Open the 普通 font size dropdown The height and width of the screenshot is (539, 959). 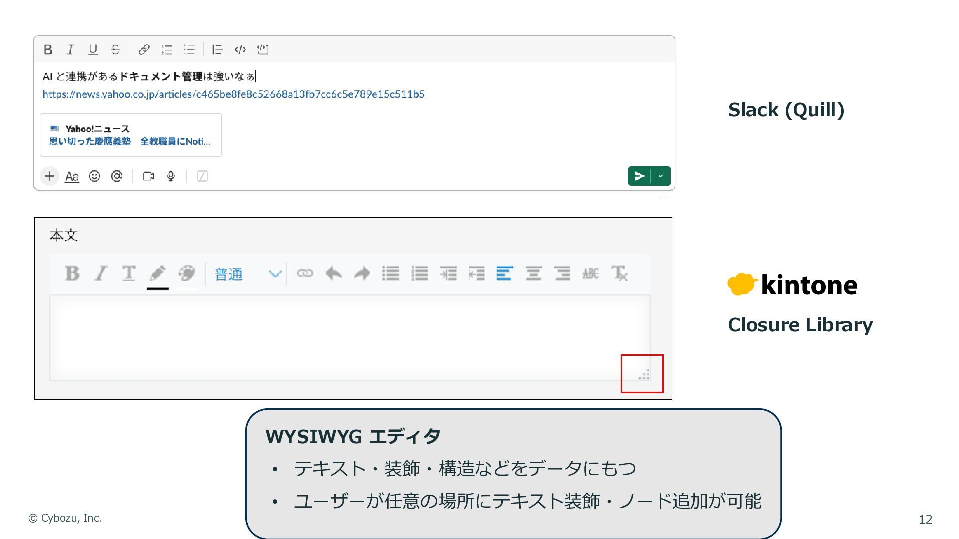tap(248, 274)
